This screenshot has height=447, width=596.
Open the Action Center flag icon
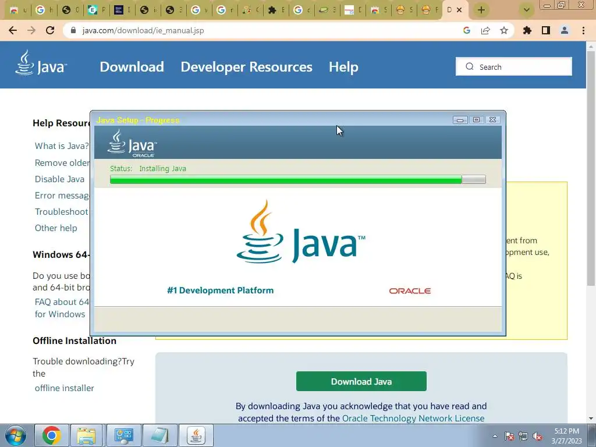(509, 436)
